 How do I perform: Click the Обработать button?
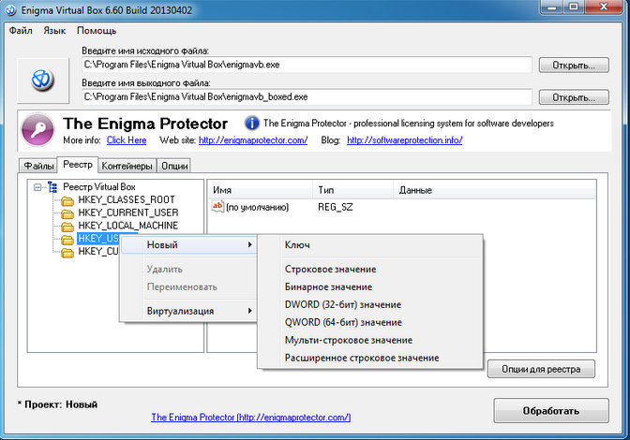[551, 411]
